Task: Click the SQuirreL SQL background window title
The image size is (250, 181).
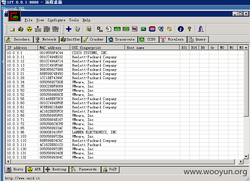Action: click(13, 8)
